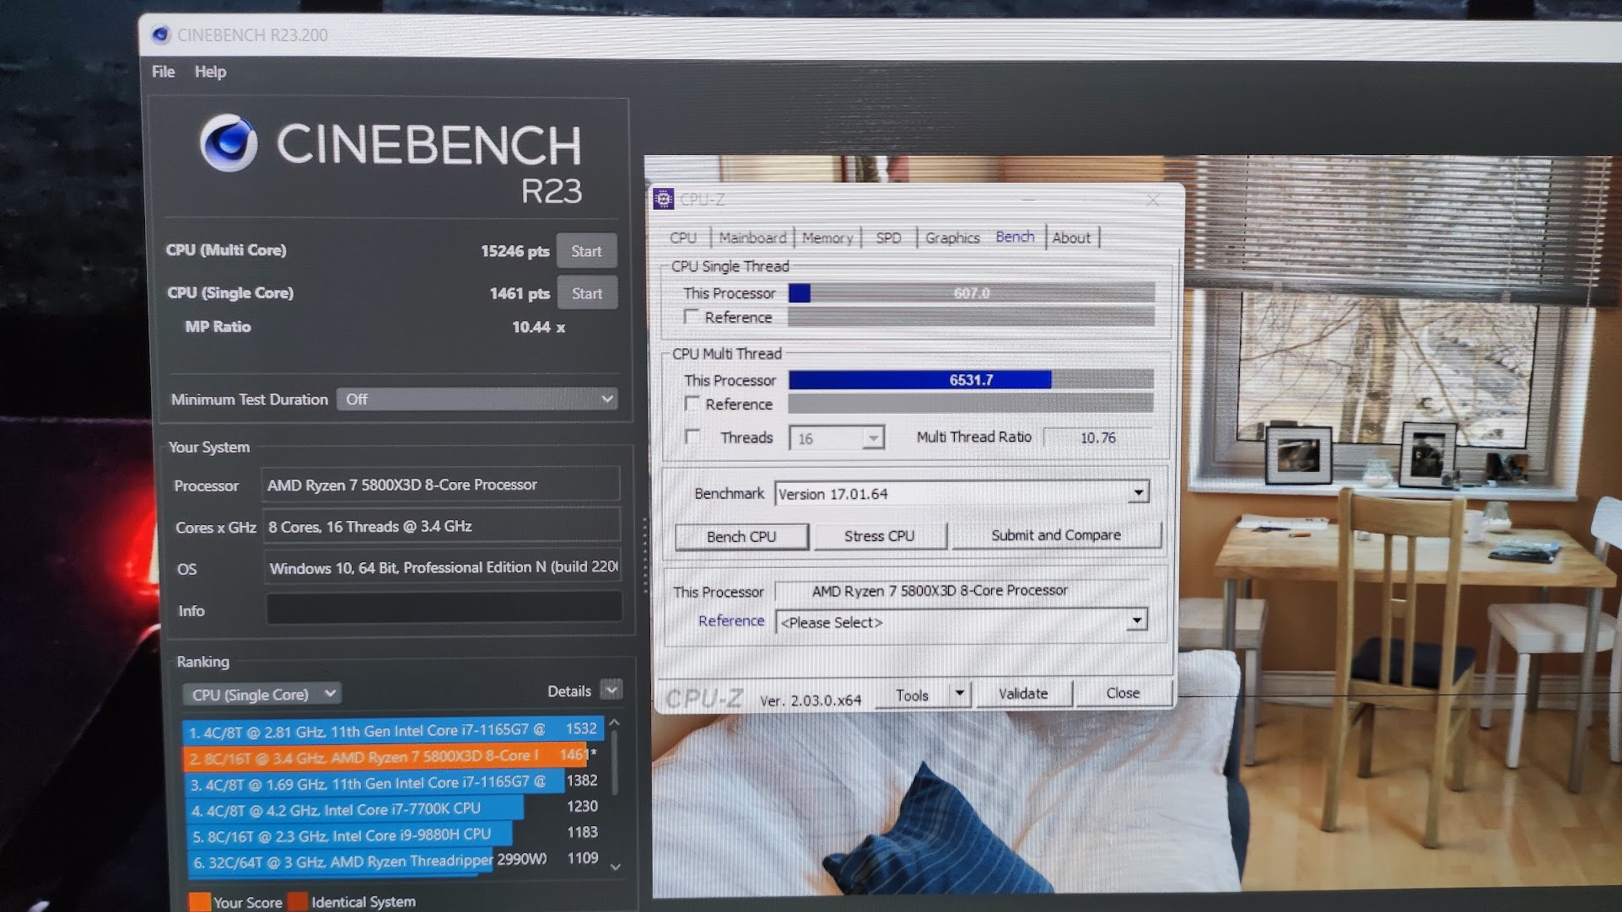
Task: Open Minimum Test Duration dropdown
Action: (x=477, y=399)
